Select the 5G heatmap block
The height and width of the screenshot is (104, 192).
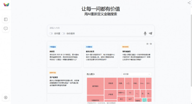pyautogui.click(x=130, y=93)
